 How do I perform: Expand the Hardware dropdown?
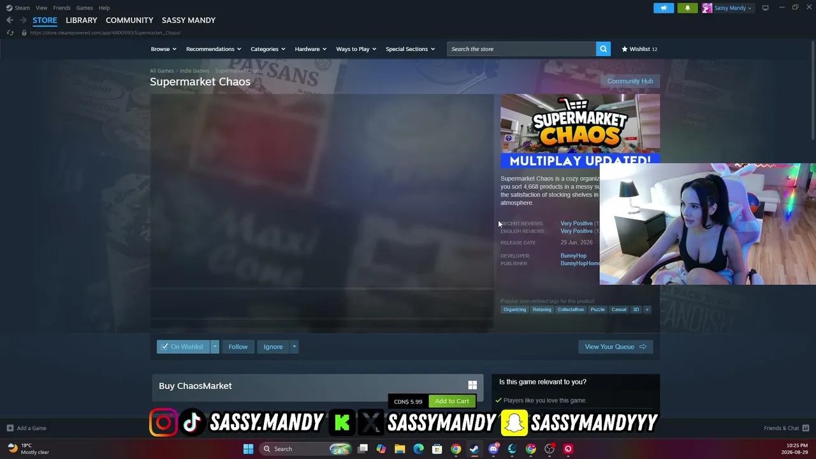[310, 49]
